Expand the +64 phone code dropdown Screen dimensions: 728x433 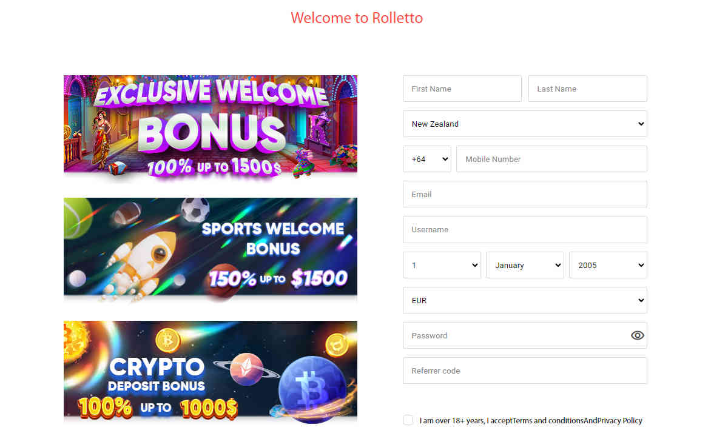(427, 159)
